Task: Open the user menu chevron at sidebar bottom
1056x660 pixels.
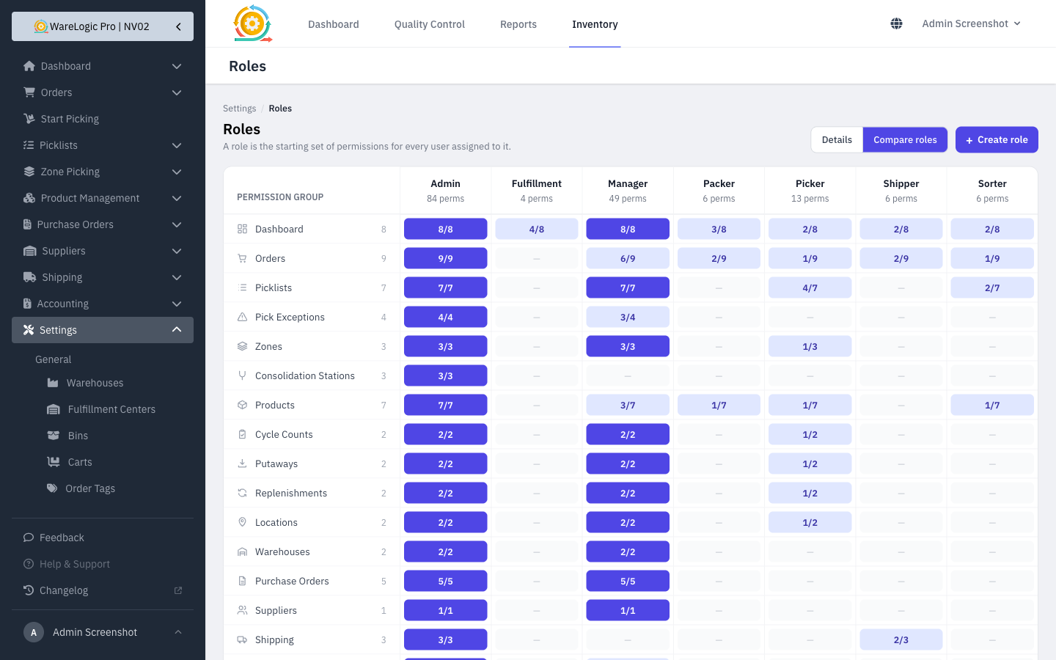Action: (178, 632)
